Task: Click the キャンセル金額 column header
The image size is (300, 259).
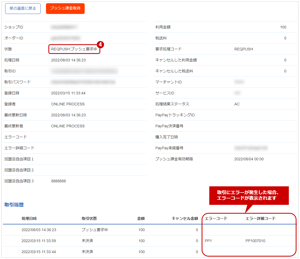Action: (185, 219)
